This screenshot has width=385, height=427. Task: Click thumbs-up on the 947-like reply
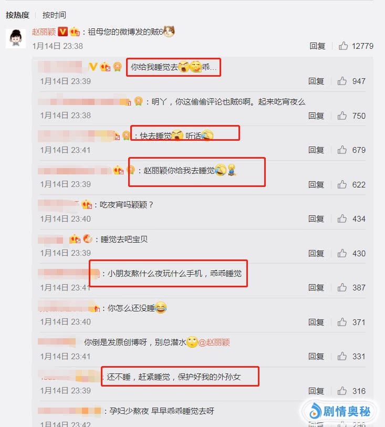coord(342,81)
